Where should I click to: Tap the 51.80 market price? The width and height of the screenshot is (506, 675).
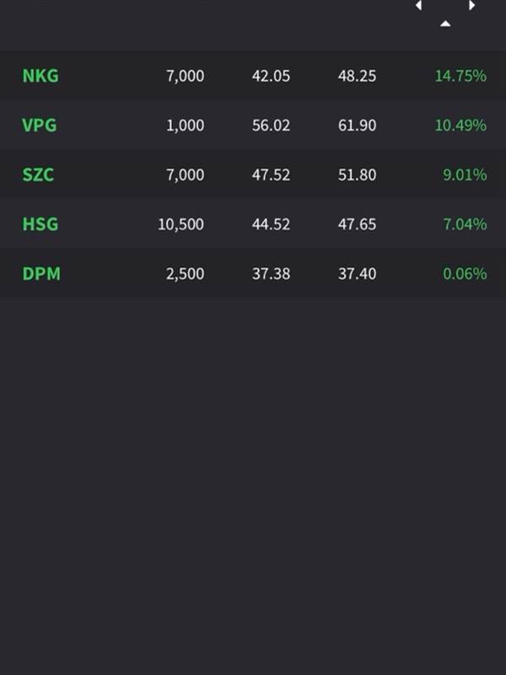tap(357, 175)
